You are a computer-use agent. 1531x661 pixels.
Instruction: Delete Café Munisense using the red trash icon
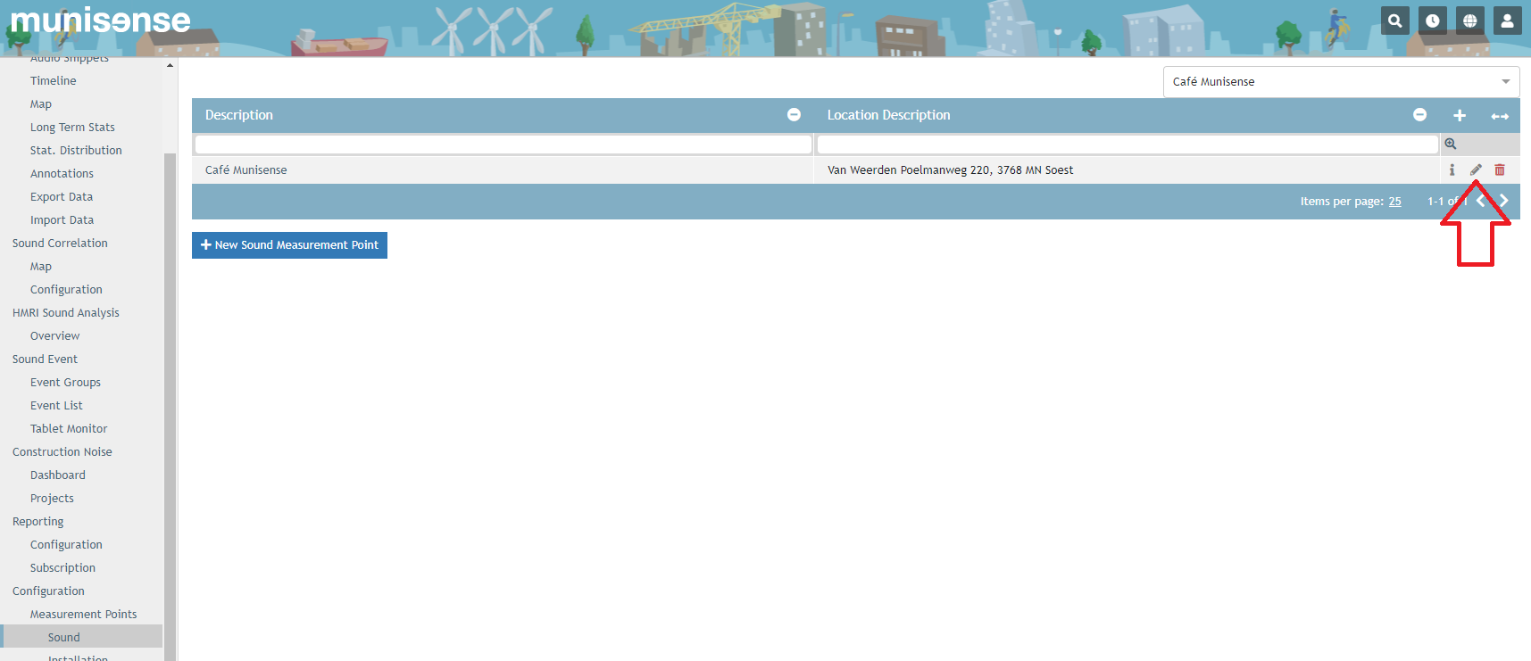pyautogui.click(x=1500, y=170)
